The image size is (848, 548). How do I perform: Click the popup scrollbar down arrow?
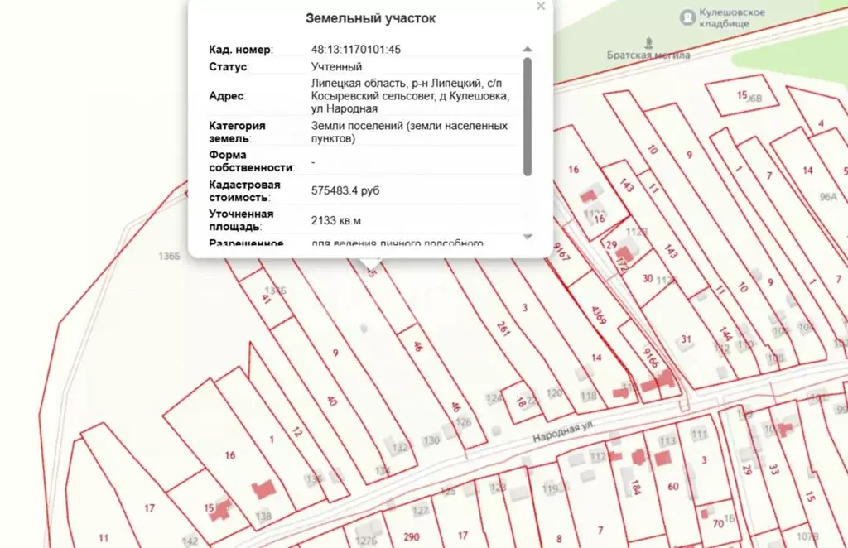(x=528, y=237)
